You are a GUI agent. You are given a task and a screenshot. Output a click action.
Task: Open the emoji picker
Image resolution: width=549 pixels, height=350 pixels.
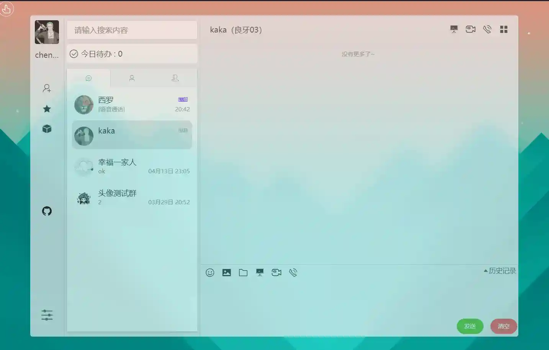(210, 272)
